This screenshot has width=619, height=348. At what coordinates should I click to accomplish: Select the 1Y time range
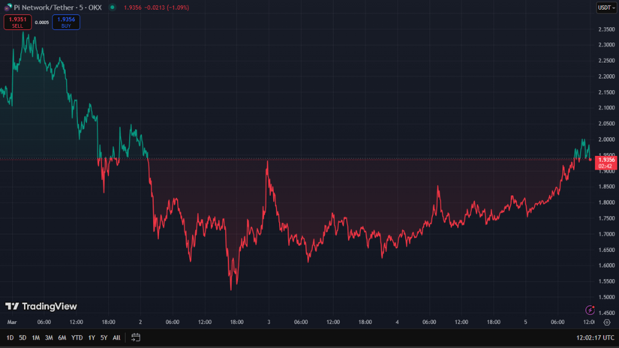pos(92,338)
